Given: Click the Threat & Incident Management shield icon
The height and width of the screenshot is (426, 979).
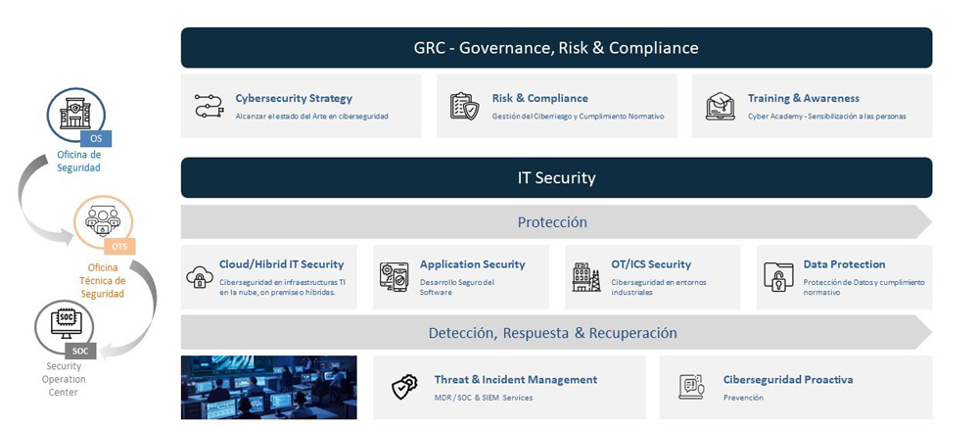Looking at the screenshot, I should (x=403, y=387).
